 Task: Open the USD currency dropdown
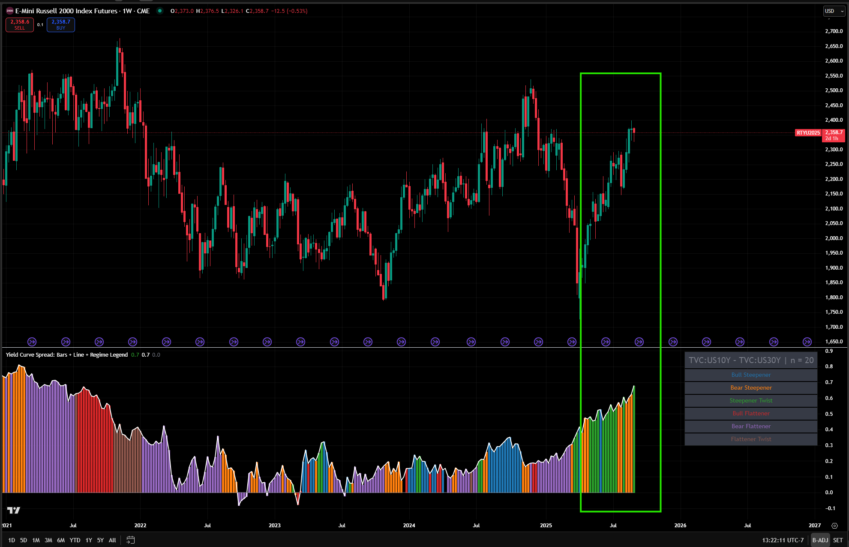click(834, 11)
